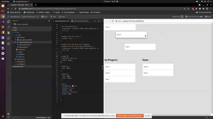Open index.html in file tree
This screenshot has height=119, width=213.
pyautogui.click(x=21, y=50)
